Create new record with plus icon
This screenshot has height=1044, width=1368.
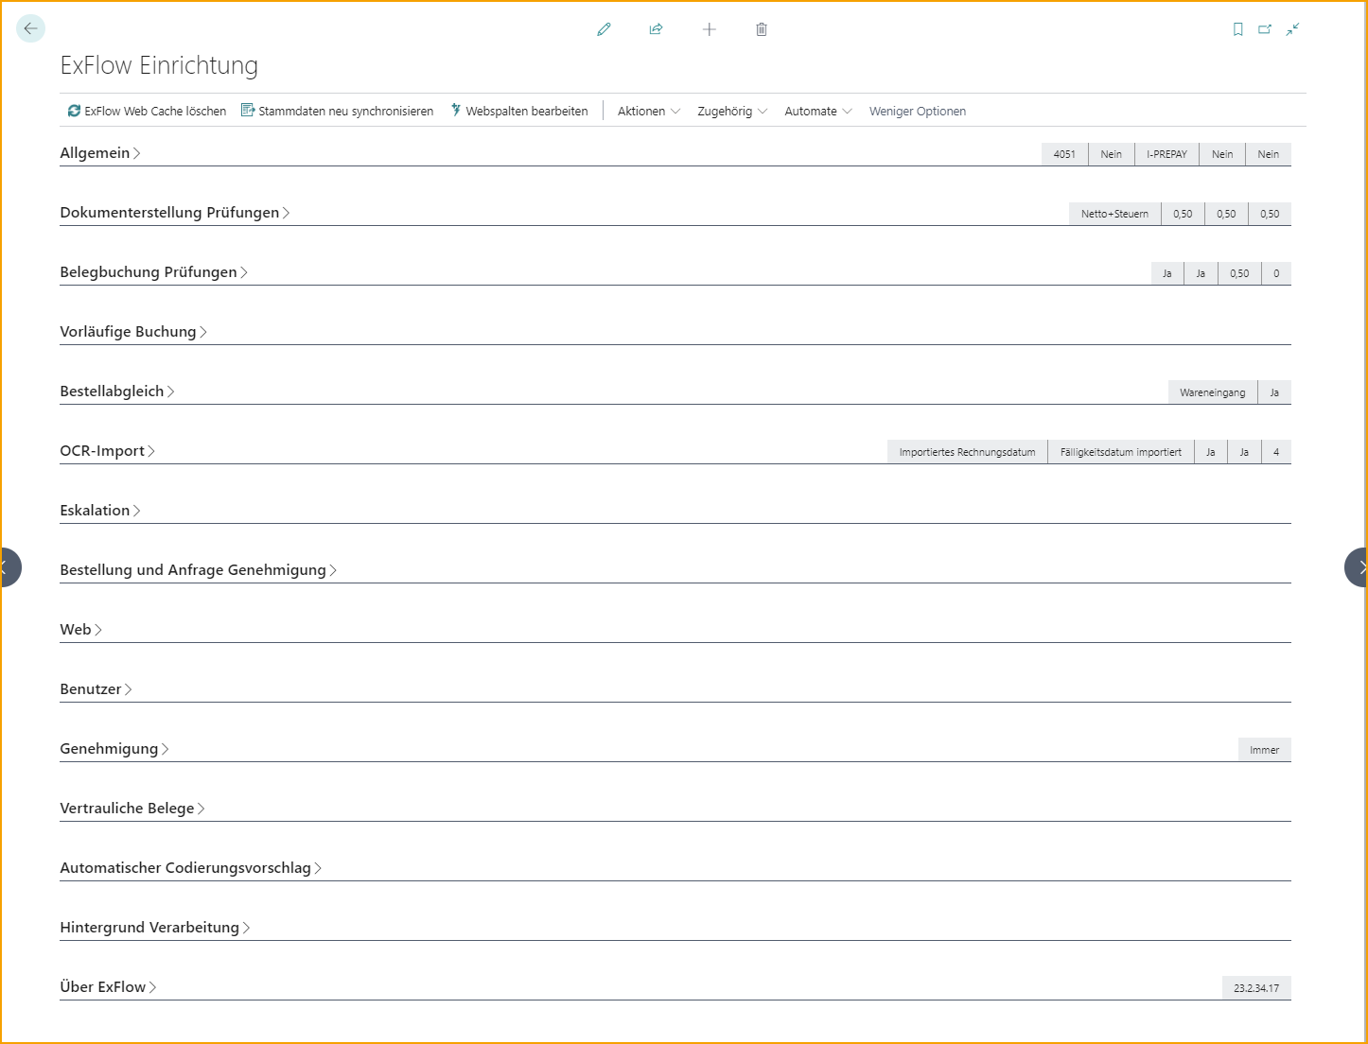709,29
